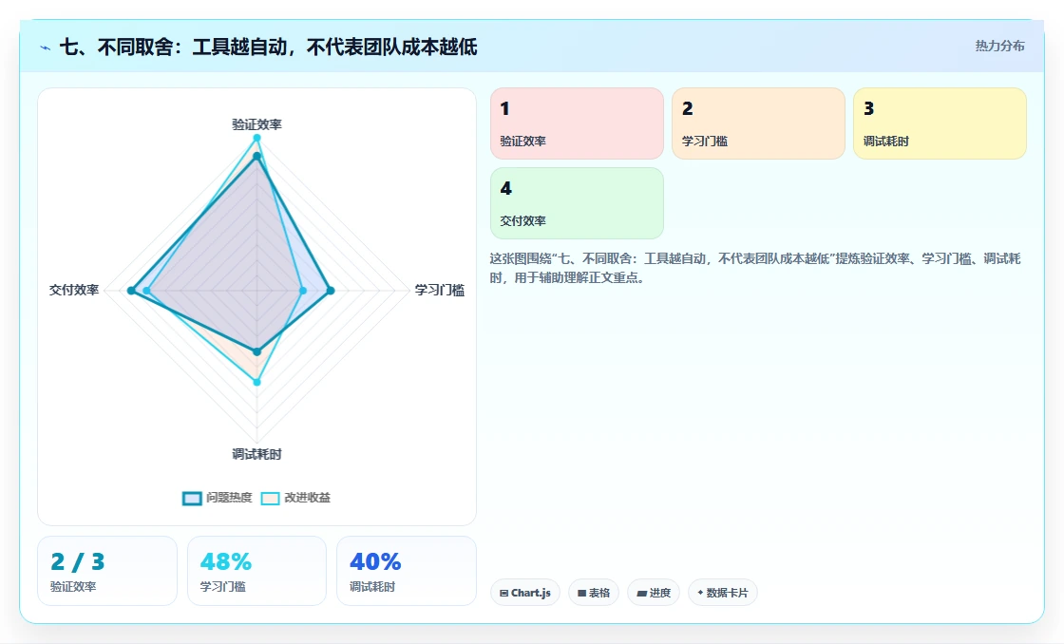
Task: Select card 4 交付效率
Action: [577, 203]
